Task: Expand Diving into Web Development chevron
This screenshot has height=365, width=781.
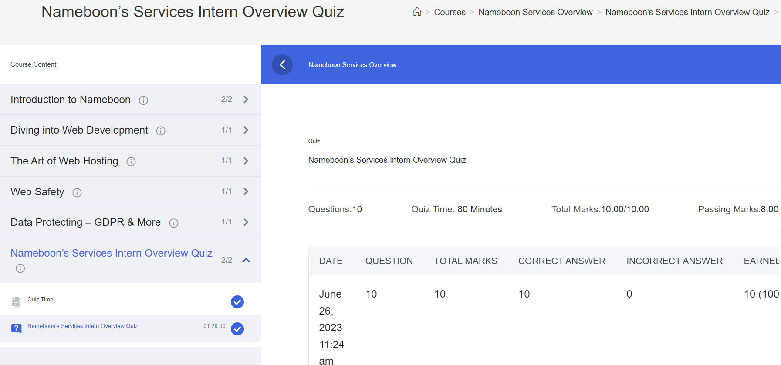Action: (246, 130)
